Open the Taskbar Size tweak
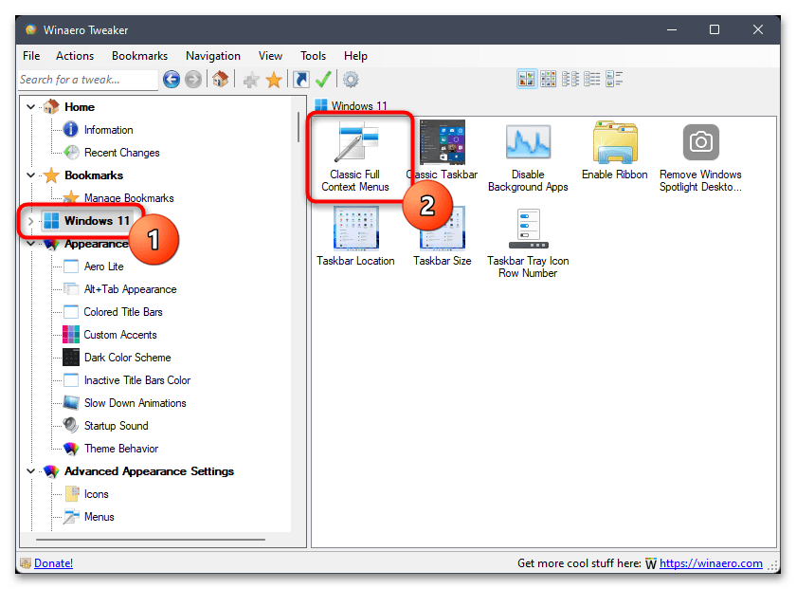Viewport: 796px width, 589px height. tap(443, 237)
